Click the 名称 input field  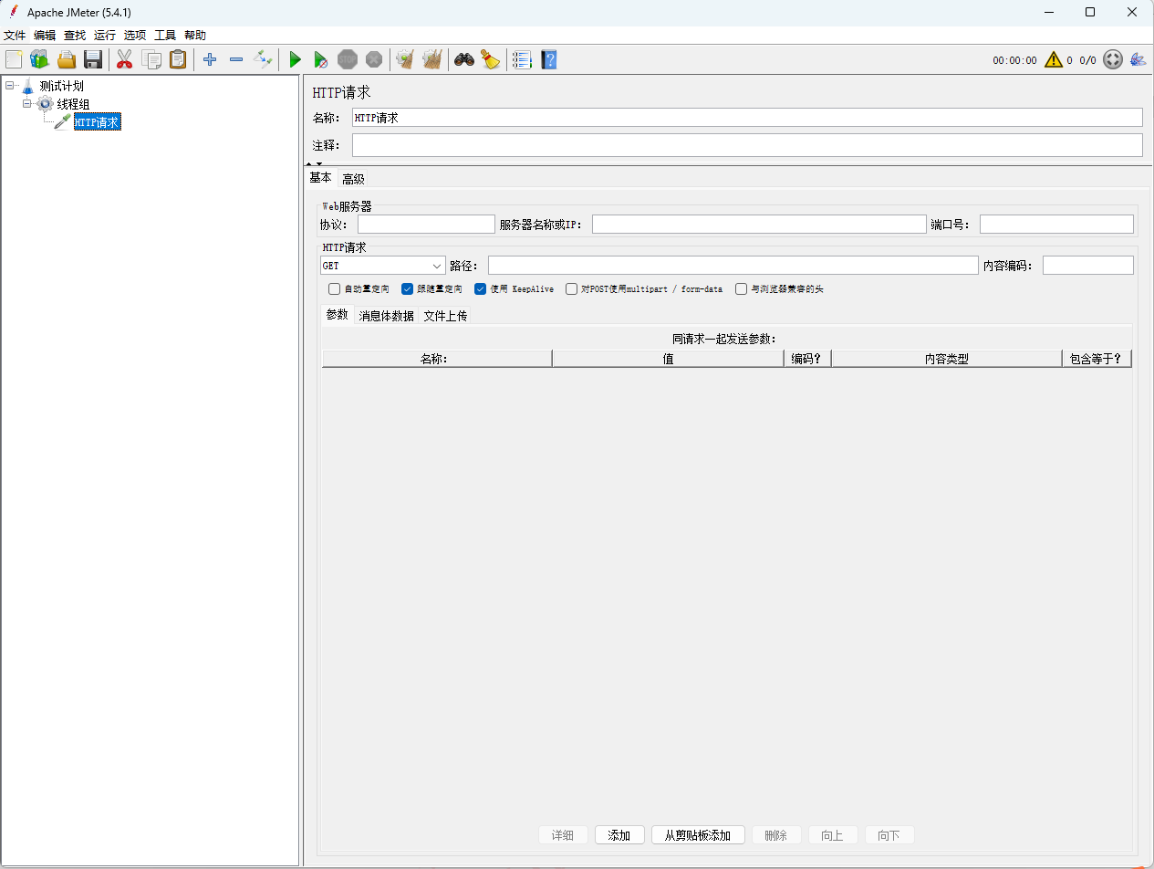click(x=747, y=118)
